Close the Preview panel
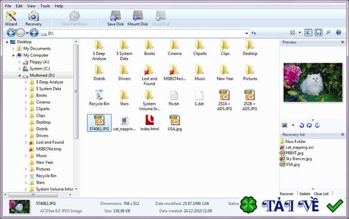Viewport: 349px width, 219px height. tap(345, 42)
